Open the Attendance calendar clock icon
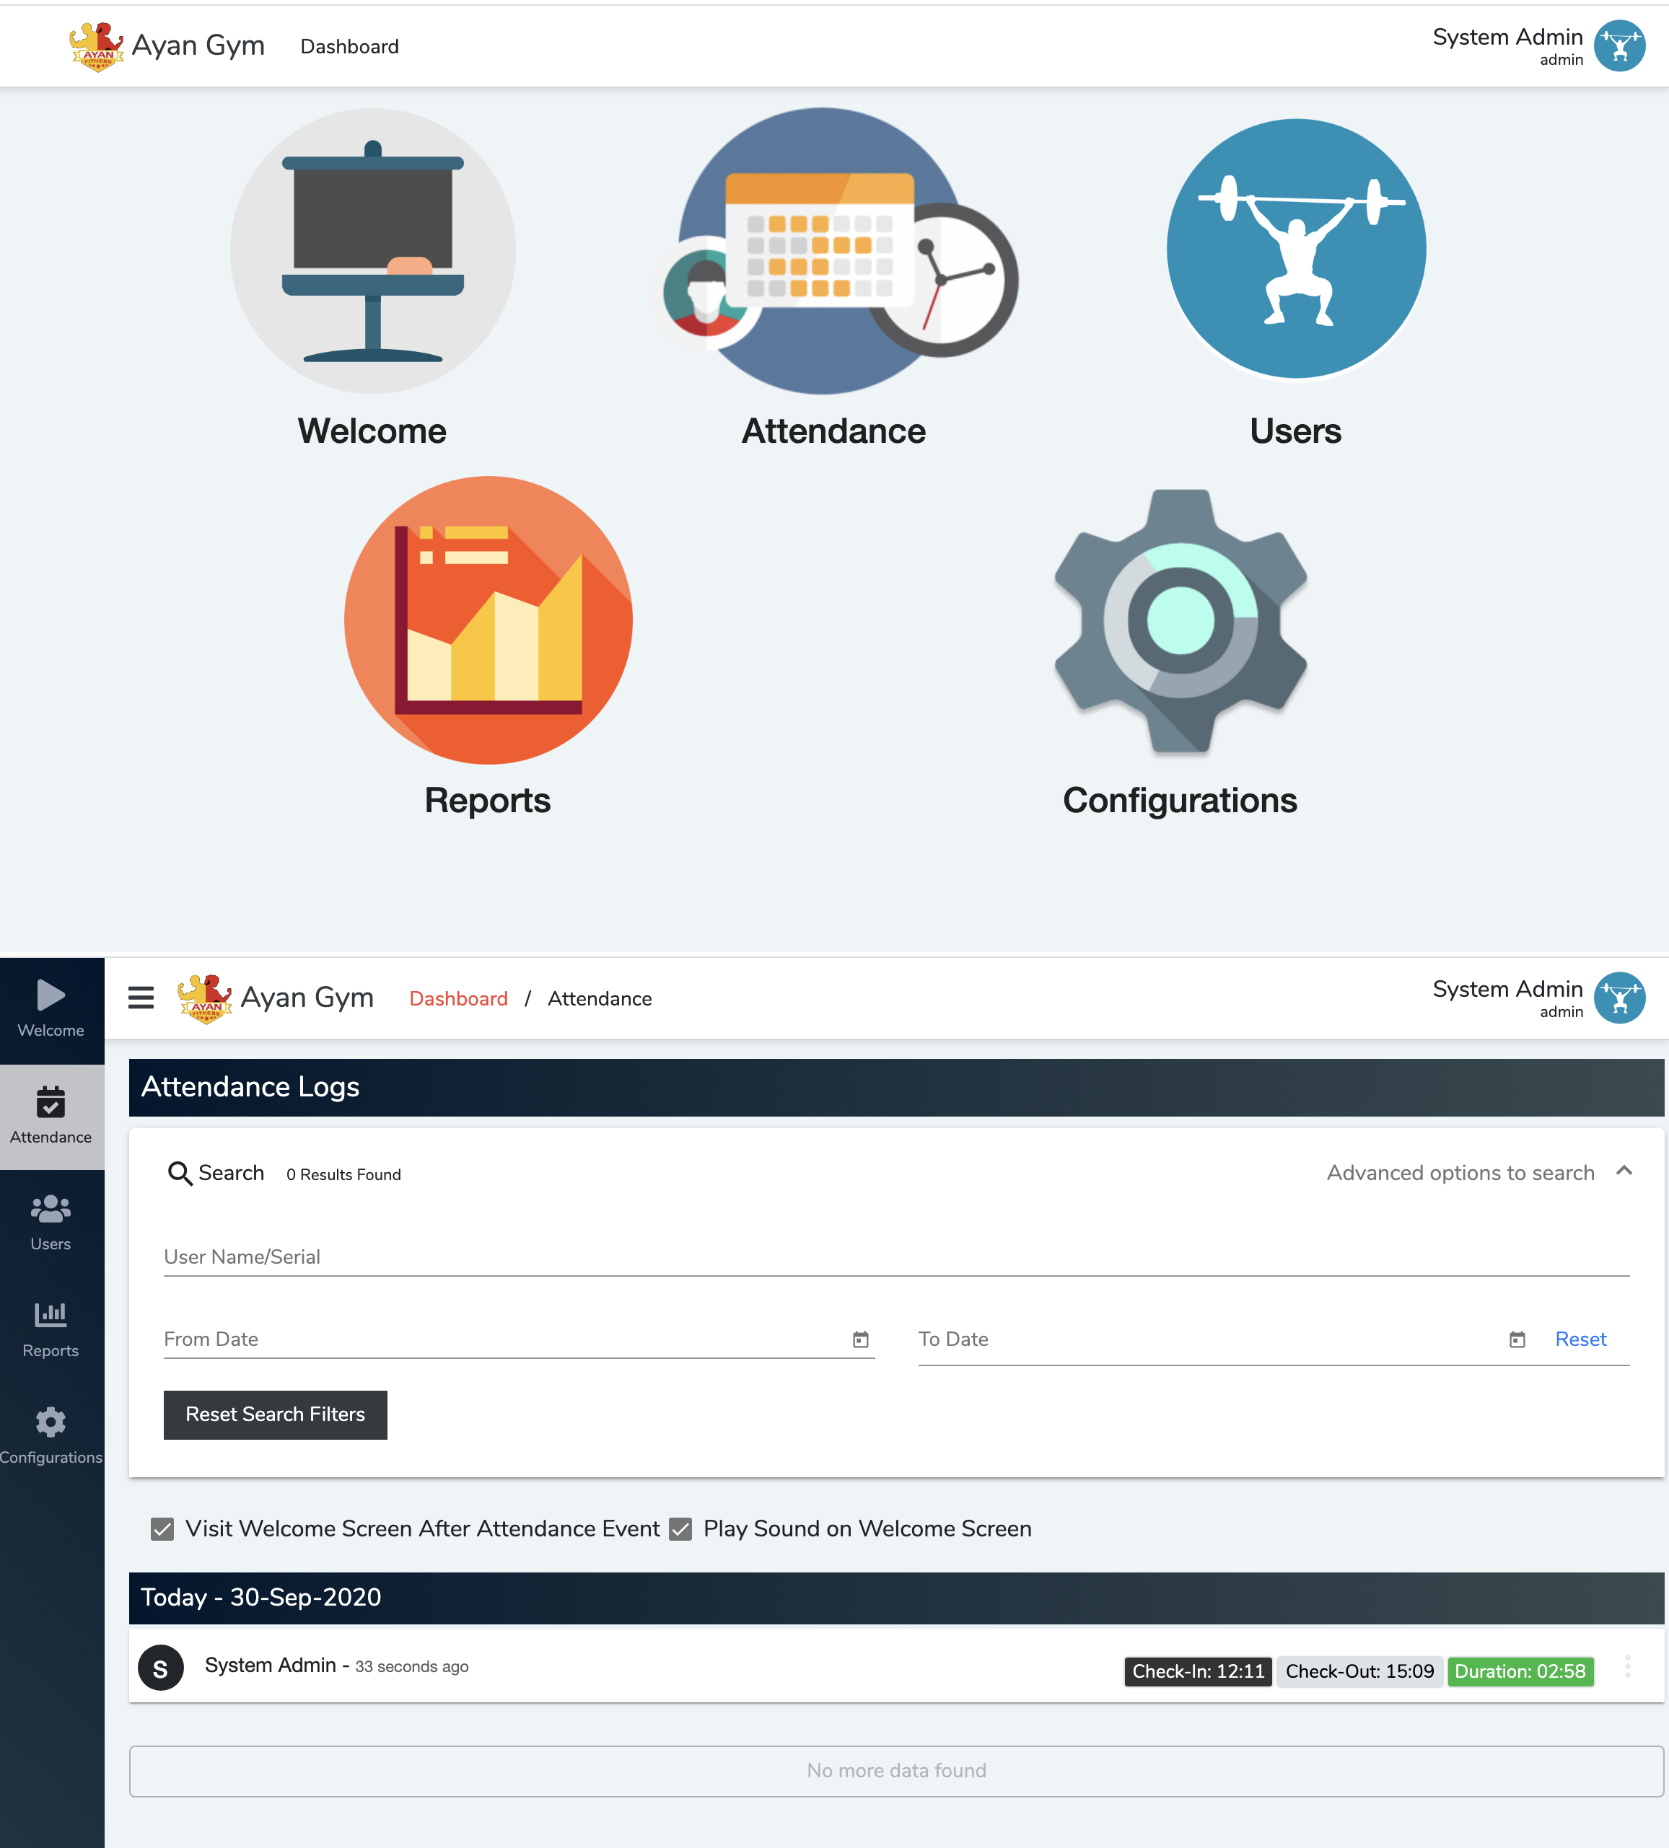 point(840,250)
